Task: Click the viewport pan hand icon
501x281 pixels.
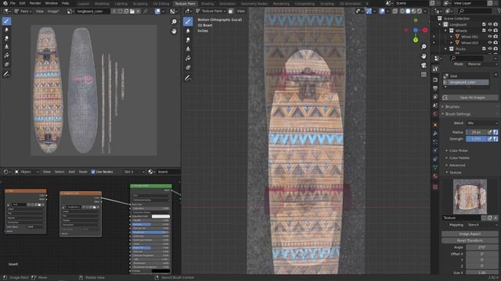Action: click(424, 56)
